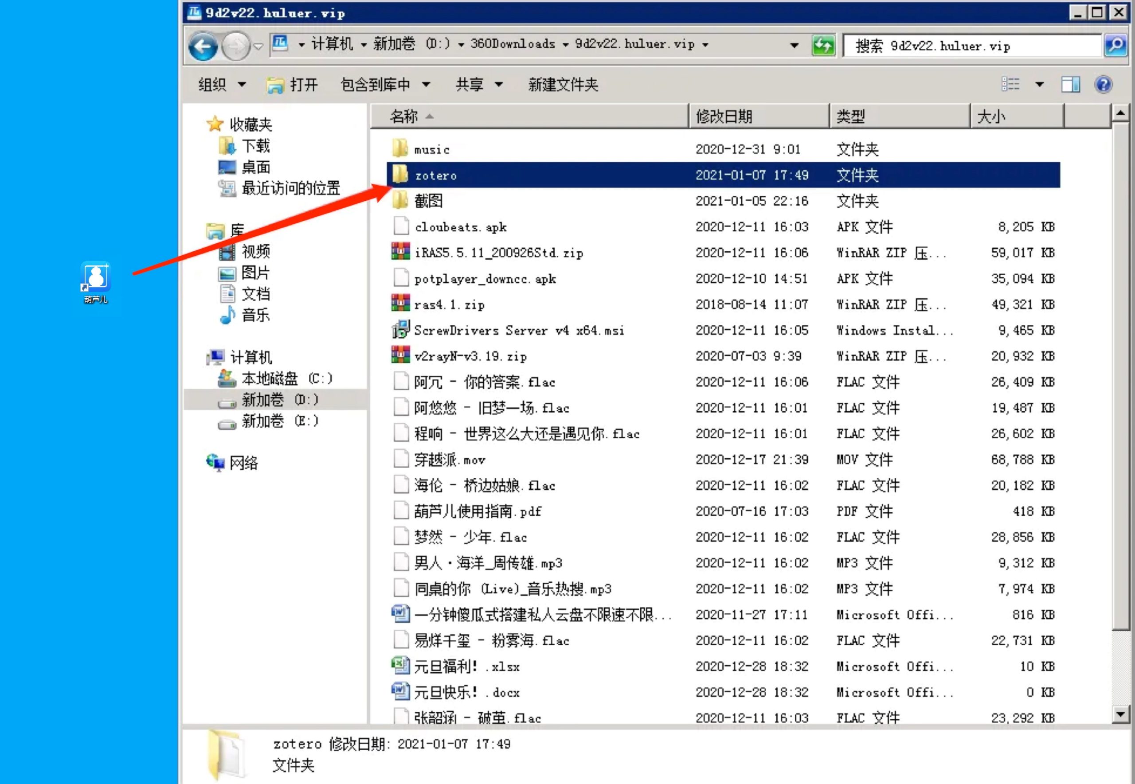Screen dimensions: 1135x784
Task: Select file 阿冗 - 你的答案.flac
Action: pyautogui.click(x=485, y=382)
